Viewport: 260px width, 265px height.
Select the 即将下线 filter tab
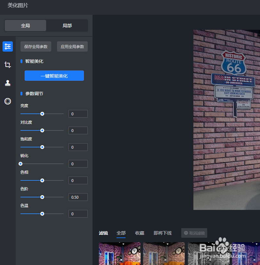[163, 233]
